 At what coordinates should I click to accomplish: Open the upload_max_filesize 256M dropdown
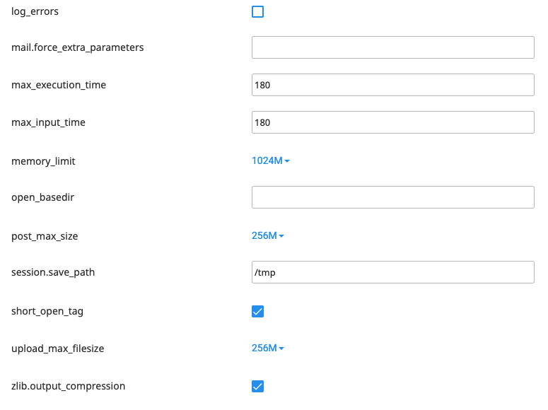tap(268, 348)
